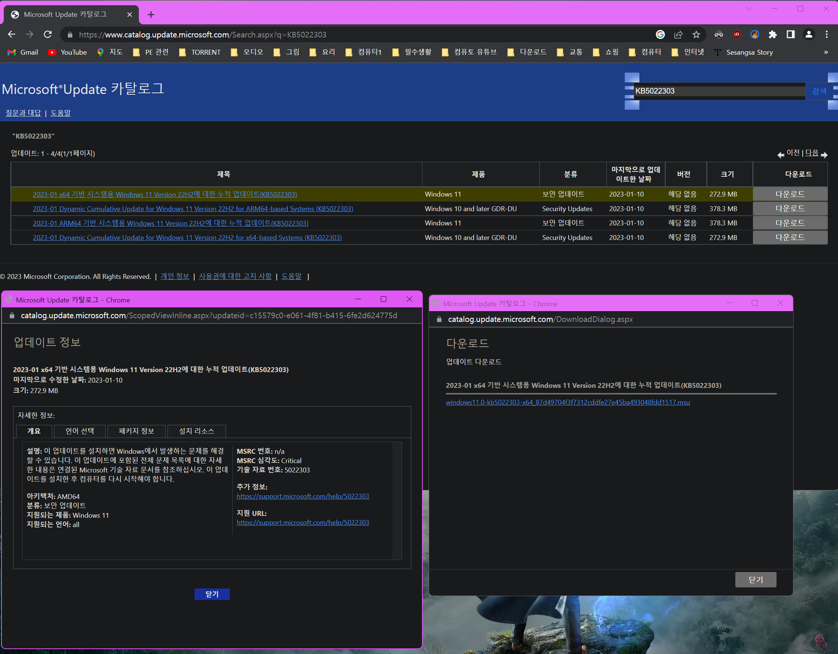The height and width of the screenshot is (654, 838).
Task: Click the 이전 previous page link
Action: 793,153
